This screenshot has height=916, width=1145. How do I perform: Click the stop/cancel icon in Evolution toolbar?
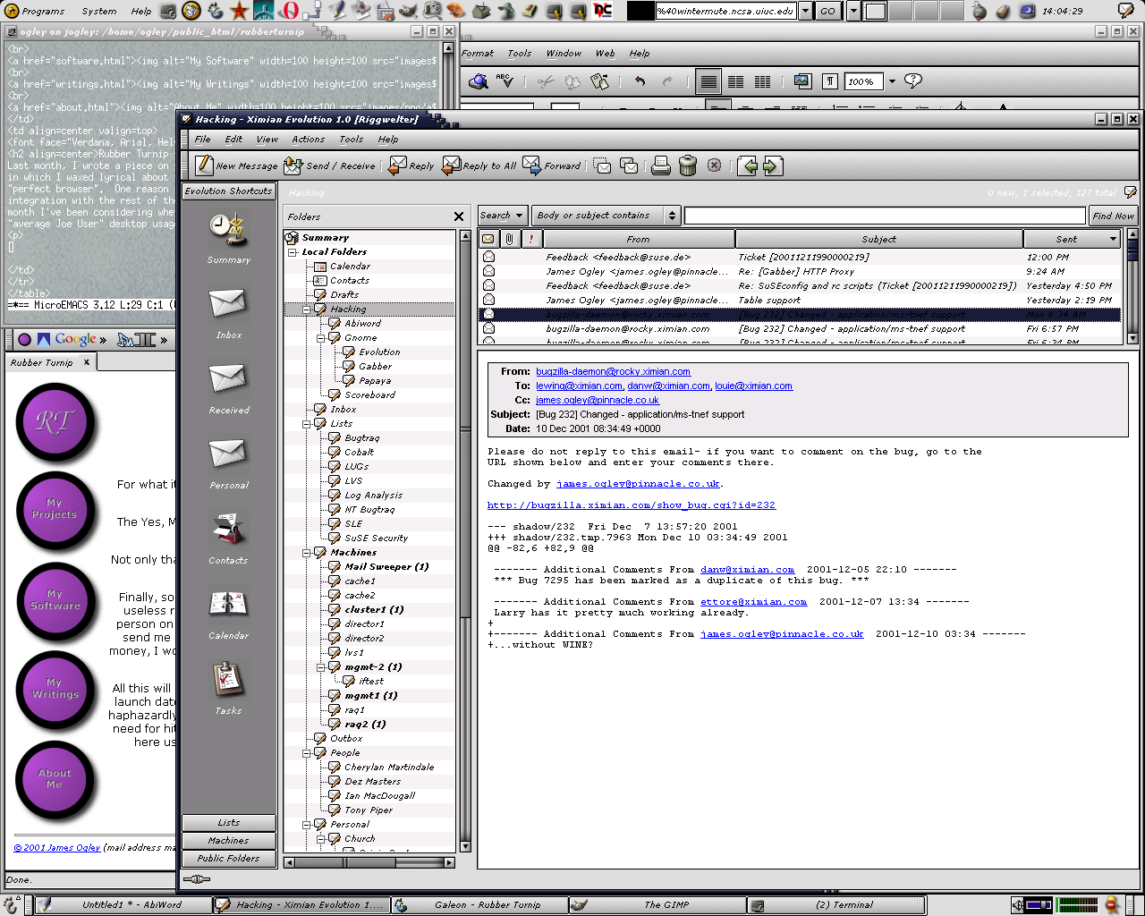714,165
